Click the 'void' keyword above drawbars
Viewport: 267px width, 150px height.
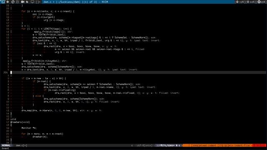pos(13,119)
